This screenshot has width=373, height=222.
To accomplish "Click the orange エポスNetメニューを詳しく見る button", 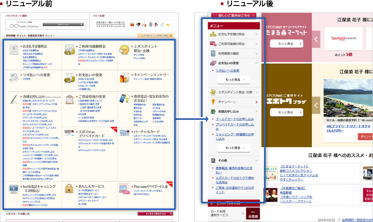I will (155, 36).
